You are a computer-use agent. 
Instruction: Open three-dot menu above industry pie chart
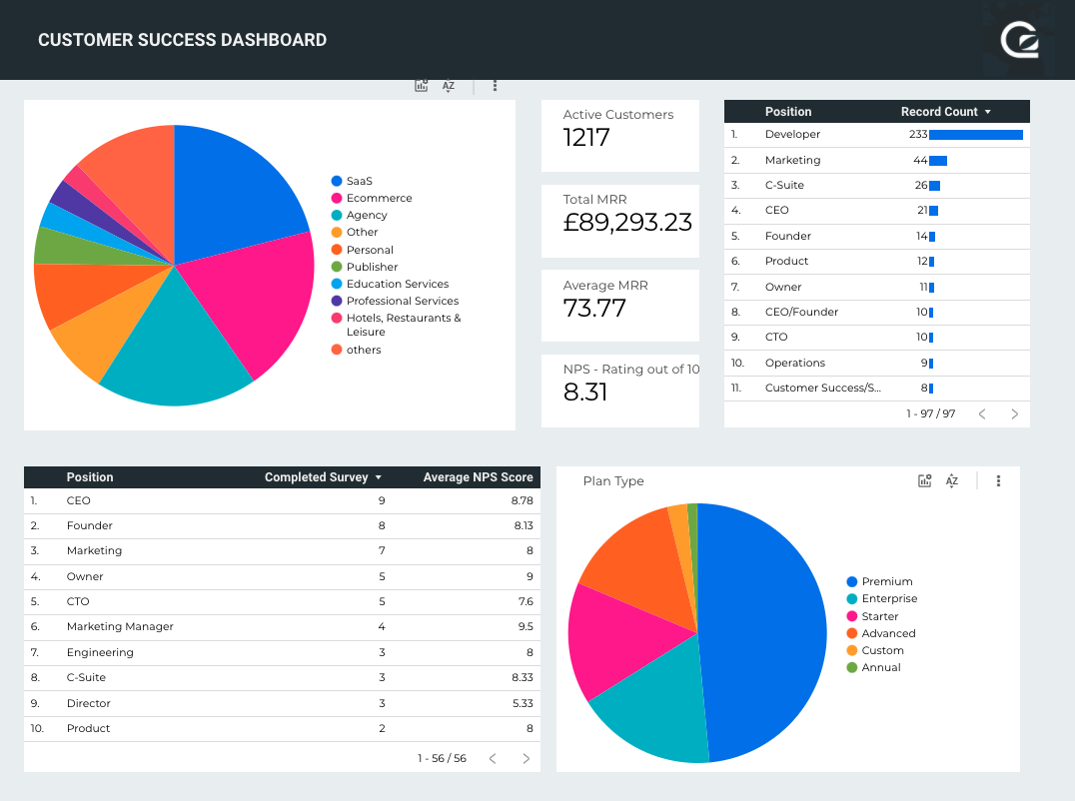coord(495,86)
